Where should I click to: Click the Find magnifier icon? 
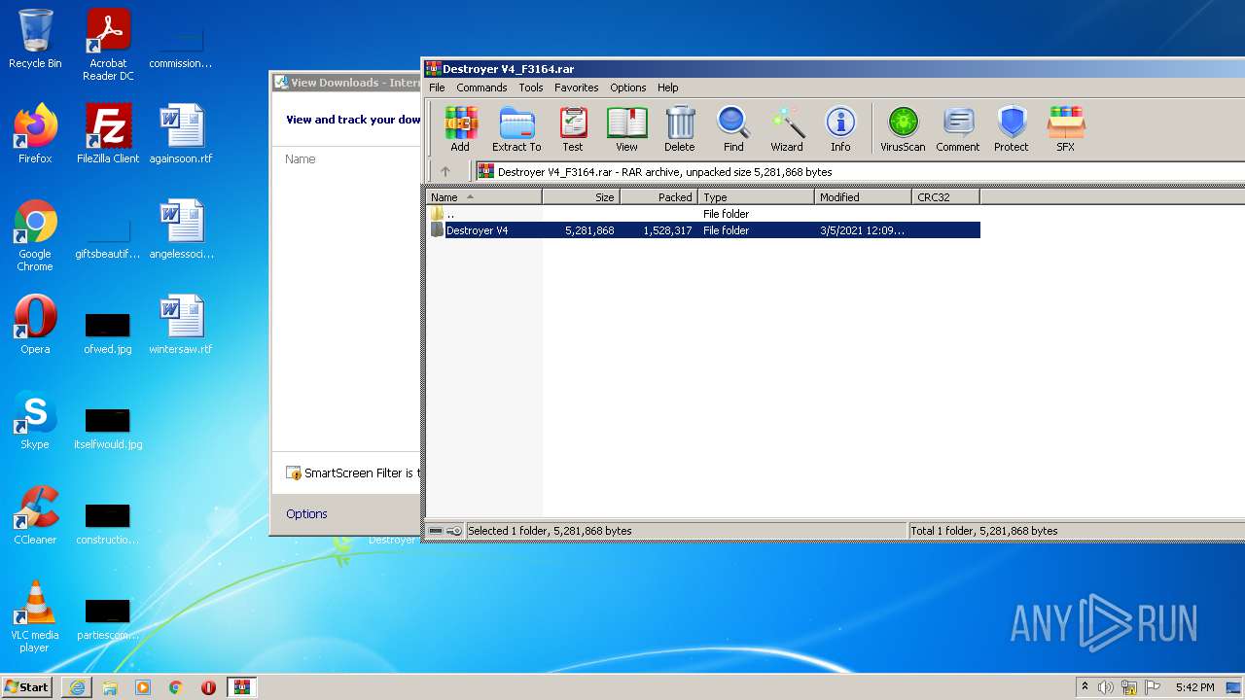tap(733, 130)
